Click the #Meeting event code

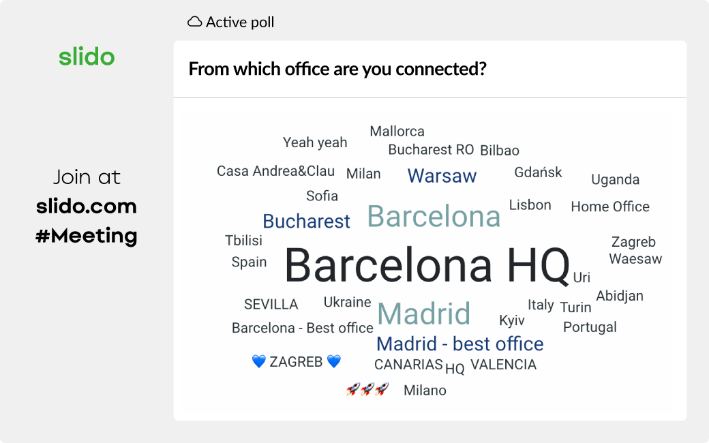coord(87,236)
